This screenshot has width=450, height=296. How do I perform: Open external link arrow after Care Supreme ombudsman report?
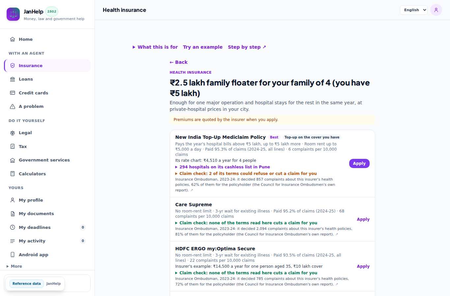click(337, 234)
